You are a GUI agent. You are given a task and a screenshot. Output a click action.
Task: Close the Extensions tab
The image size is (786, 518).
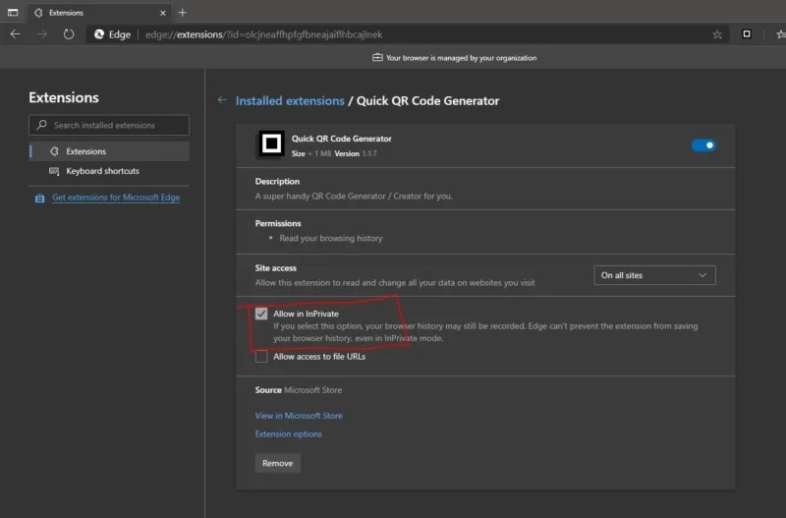click(x=163, y=13)
